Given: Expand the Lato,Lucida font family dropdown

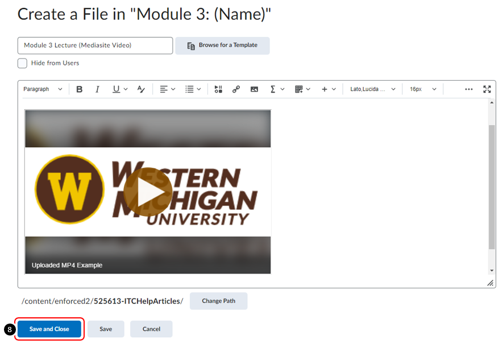Looking at the screenshot, I should pyautogui.click(x=372, y=89).
